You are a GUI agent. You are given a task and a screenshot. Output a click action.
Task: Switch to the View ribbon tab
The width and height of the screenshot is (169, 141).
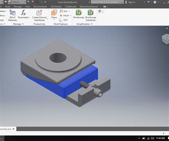27,7
